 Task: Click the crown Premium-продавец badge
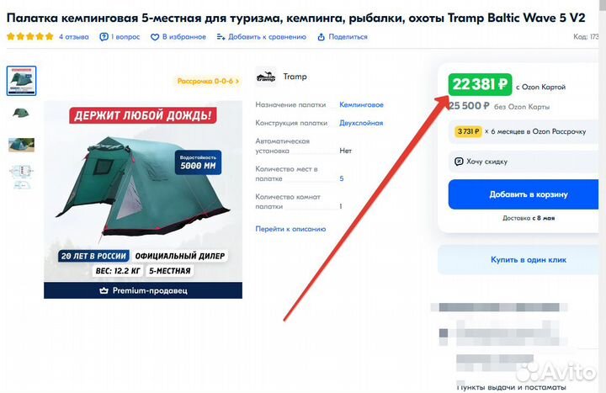104,290
